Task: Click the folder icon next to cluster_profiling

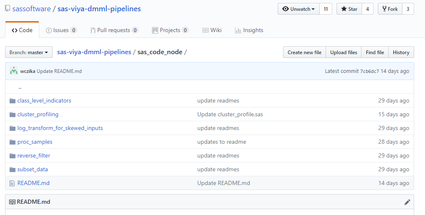Action: tap(12, 115)
